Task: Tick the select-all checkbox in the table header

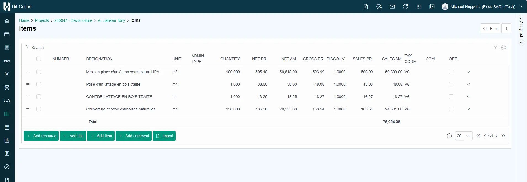Action: click(x=39, y=59)
